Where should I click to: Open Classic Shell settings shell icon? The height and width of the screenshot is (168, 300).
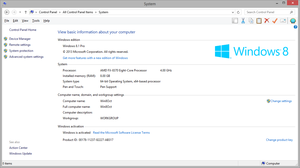[x=293, y=21]
